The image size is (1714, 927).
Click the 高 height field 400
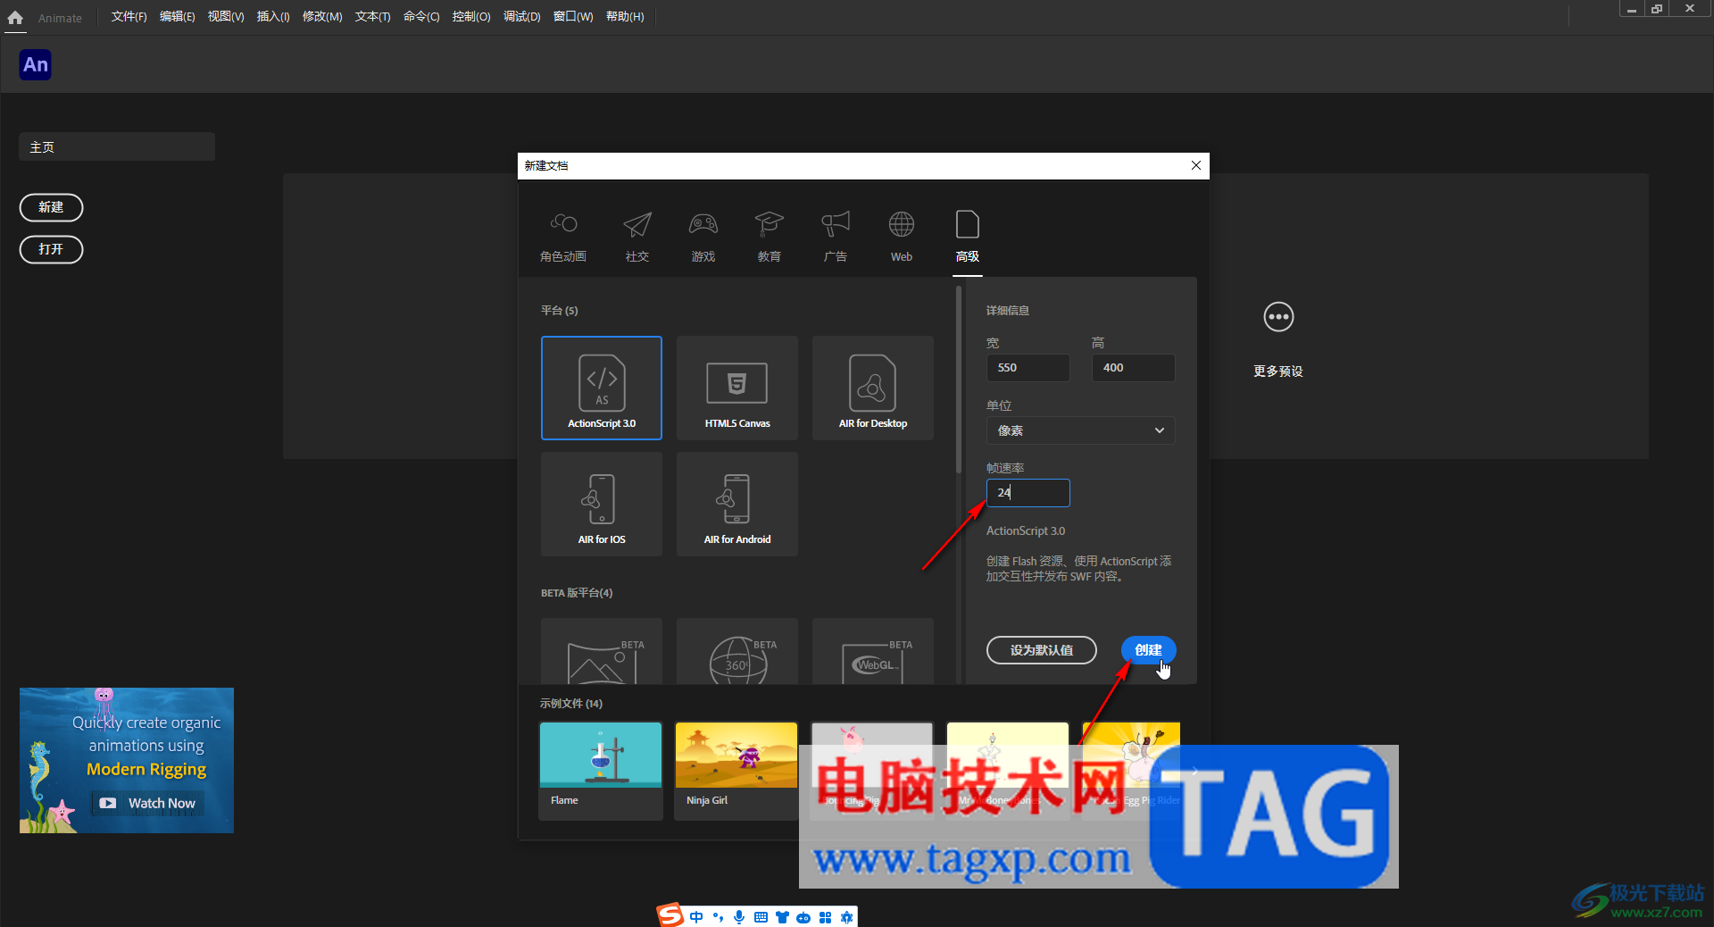click(1133, 368)
